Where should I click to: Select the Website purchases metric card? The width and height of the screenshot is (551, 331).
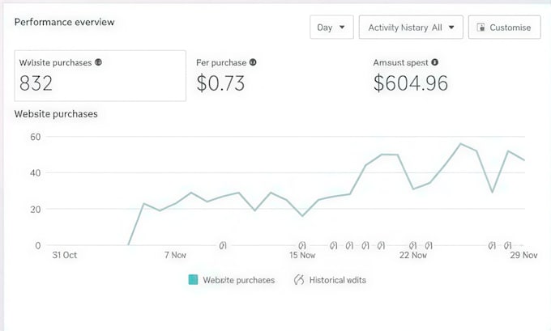(100, 76)
